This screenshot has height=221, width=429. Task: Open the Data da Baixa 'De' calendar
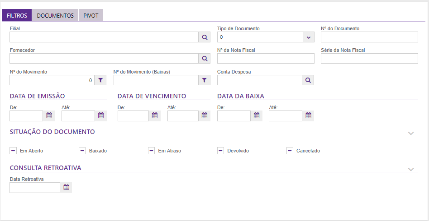[x=257, y=115]
